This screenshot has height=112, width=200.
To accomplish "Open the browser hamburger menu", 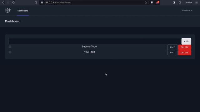I will (197, 2).
